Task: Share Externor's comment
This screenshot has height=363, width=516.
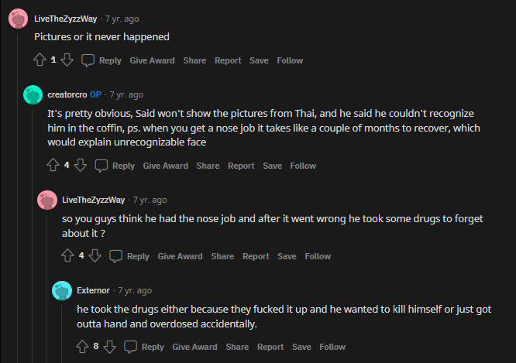Action: click(x=237, y=347)
